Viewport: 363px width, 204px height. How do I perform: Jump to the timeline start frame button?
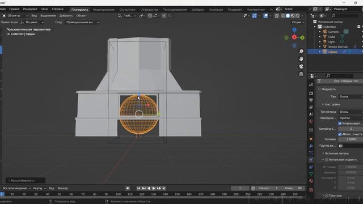(138, 189)
